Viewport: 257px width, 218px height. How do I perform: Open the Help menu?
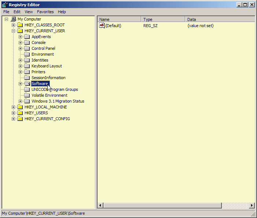click(62, 12)
